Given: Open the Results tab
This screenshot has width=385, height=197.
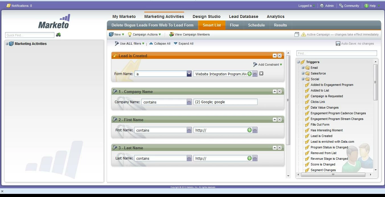Looking at the screenshot, I should click(x=280, y=25).
